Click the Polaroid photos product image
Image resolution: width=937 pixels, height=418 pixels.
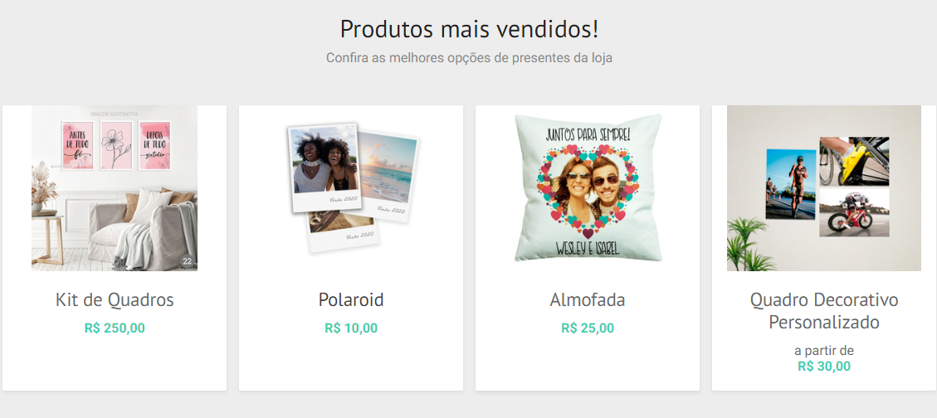click(351, 188)
